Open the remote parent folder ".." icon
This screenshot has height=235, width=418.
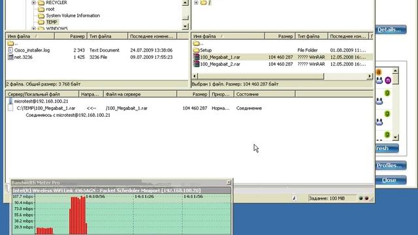click(x=197, y=43)
